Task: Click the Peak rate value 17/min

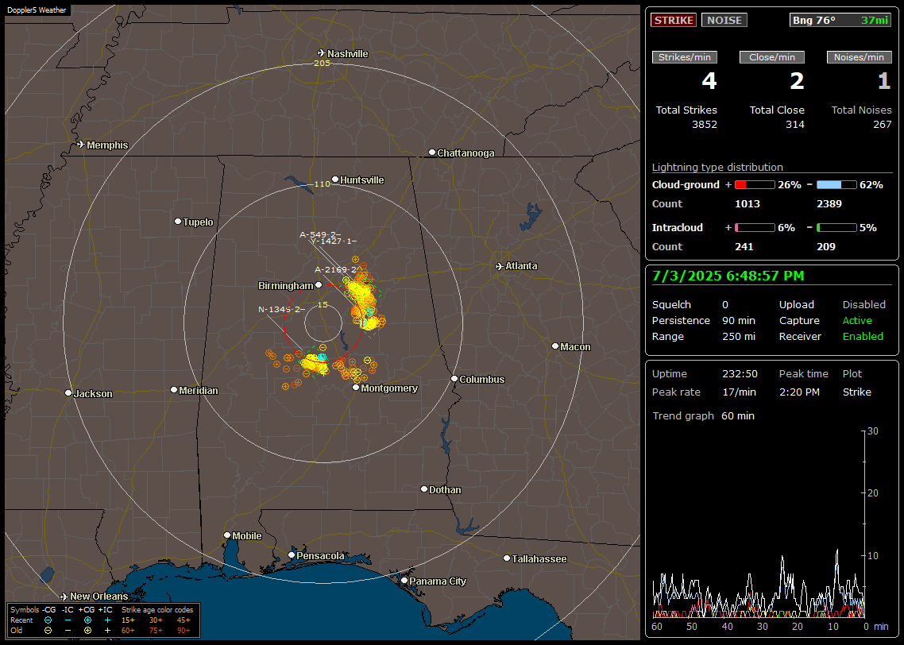Action: (740, 392)
